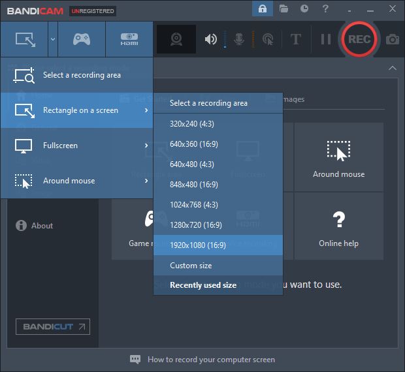The width and height of the screenshot is (405, 372).
Task: Click the Game recording tile
Action: tap(133, 226)
